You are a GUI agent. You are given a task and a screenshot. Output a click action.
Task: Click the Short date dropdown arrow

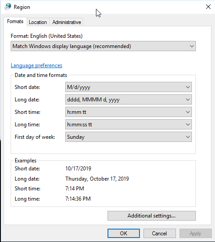[188, 87]
